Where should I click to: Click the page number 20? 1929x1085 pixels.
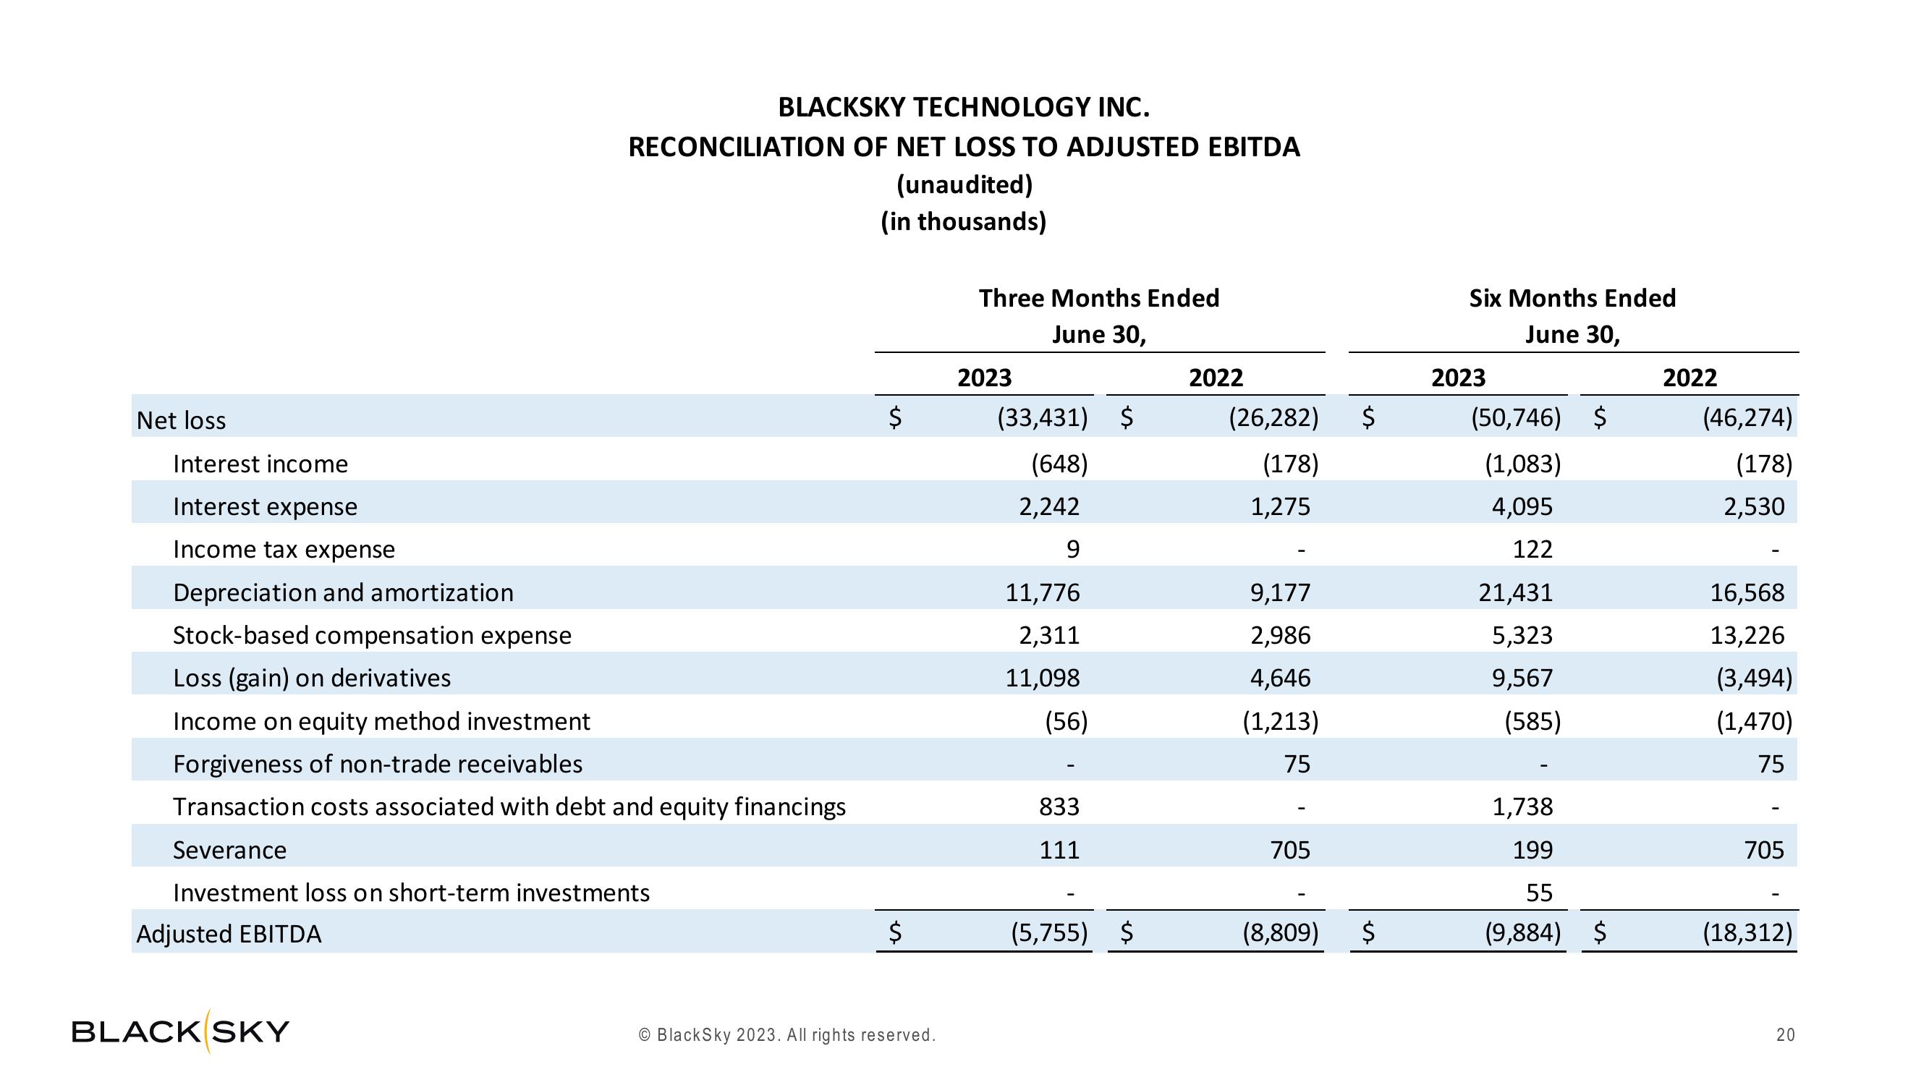[1785, 1036]
